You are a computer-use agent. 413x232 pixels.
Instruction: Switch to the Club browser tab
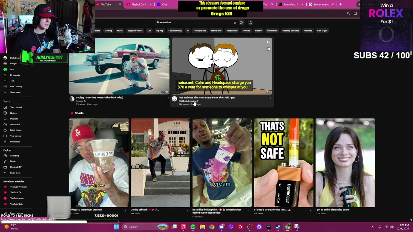click(165, 5)
